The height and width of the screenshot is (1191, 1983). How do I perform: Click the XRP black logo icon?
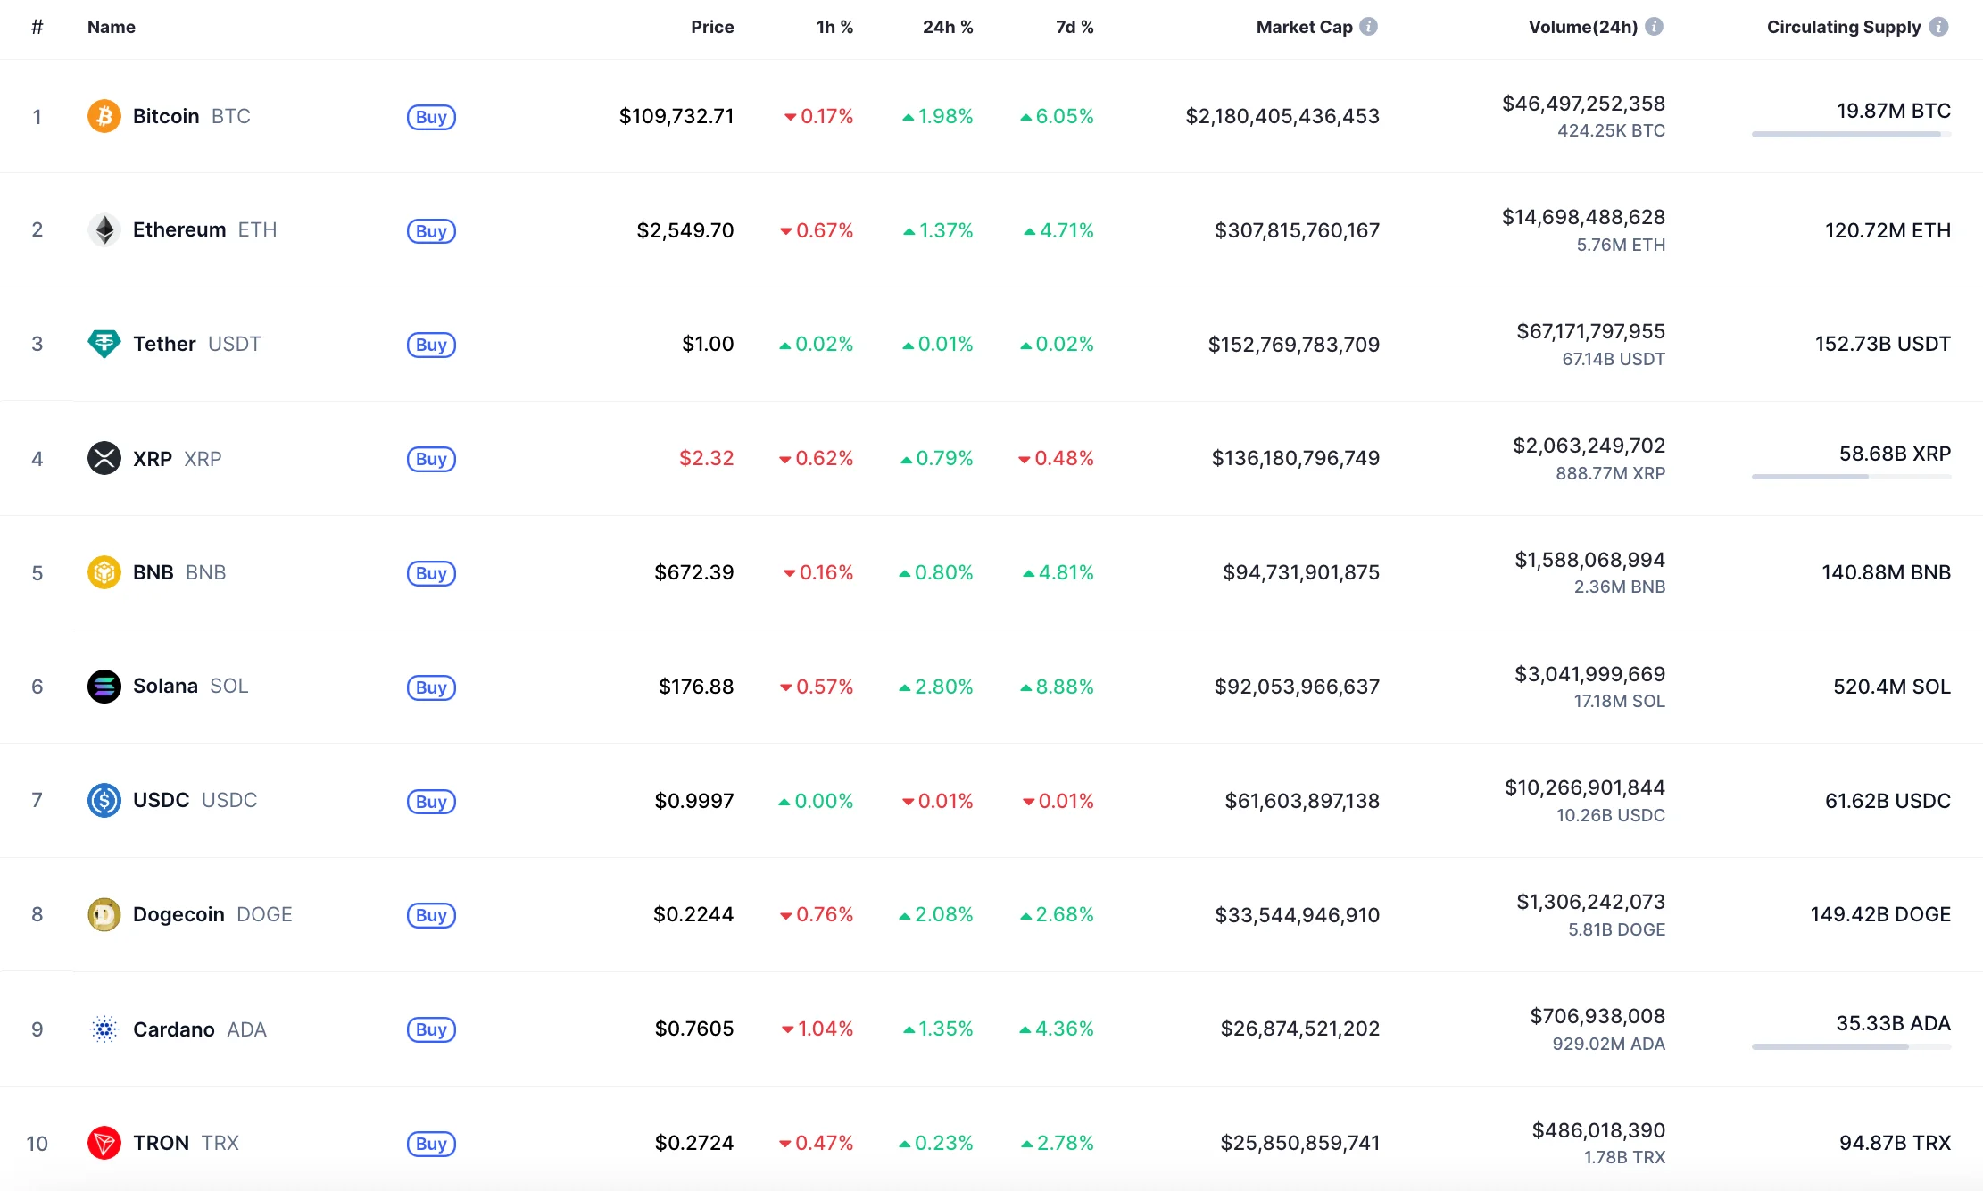coord(104,458)
